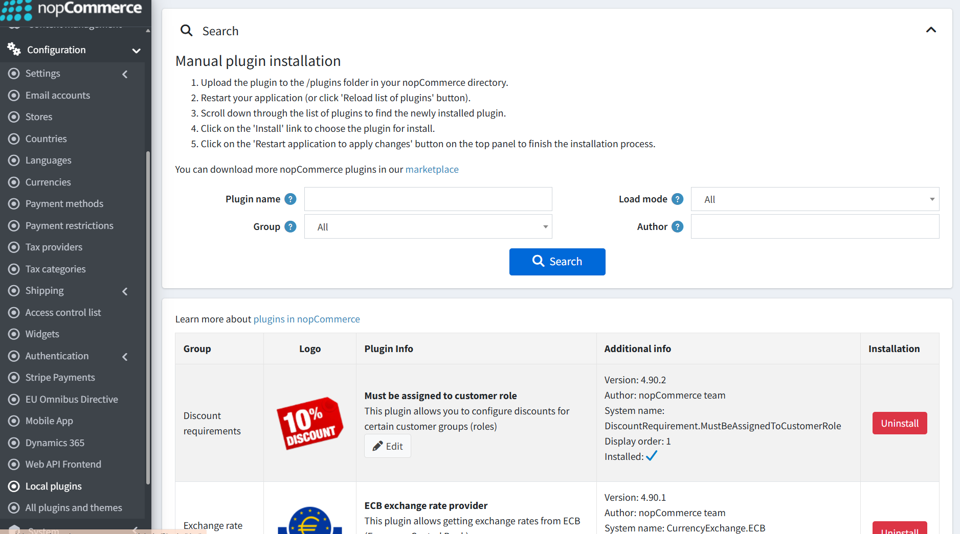Click the circle icon beside Stores

14,117
